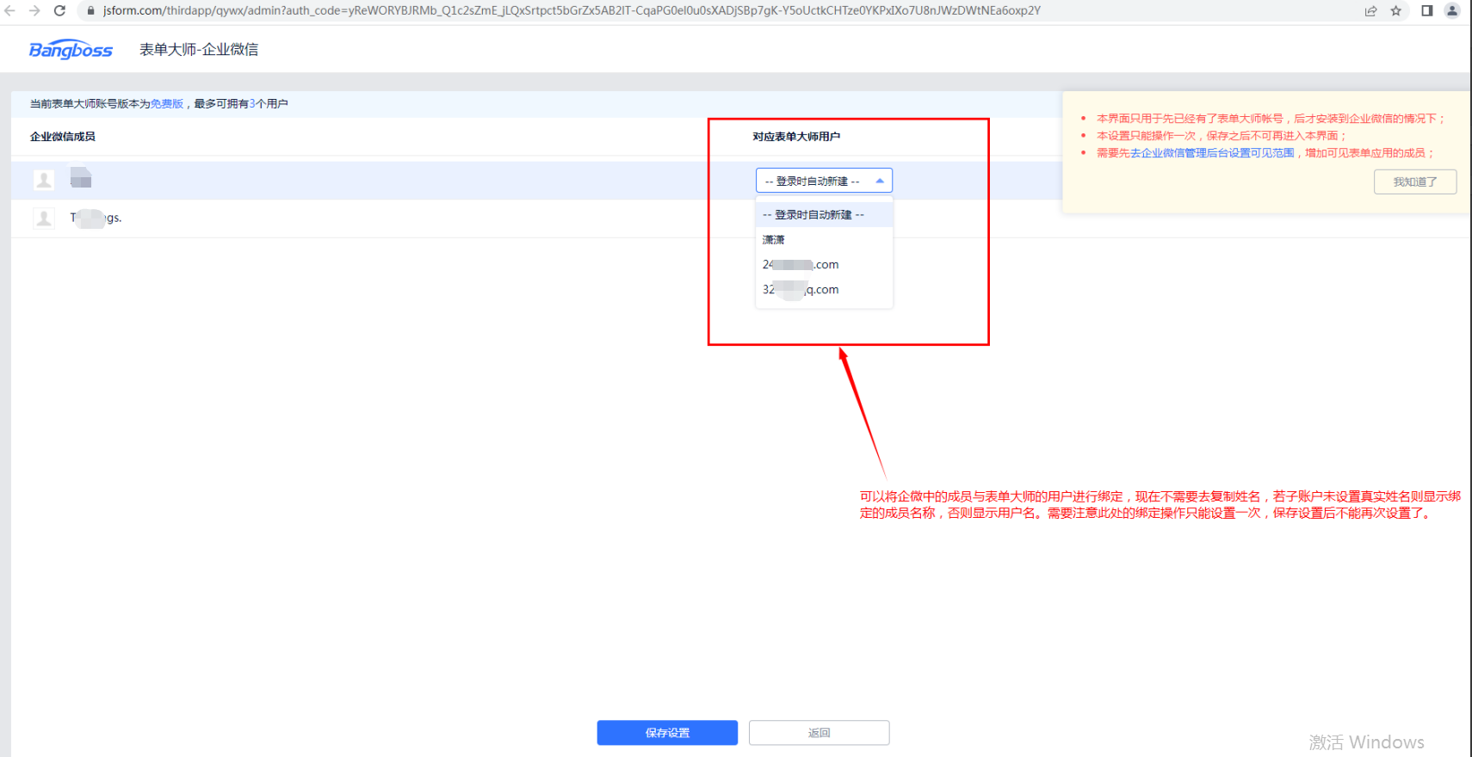Select the 登录时自动新建 option in list
The height and width of the screenshot is (757, 1472).
(813, 215)
